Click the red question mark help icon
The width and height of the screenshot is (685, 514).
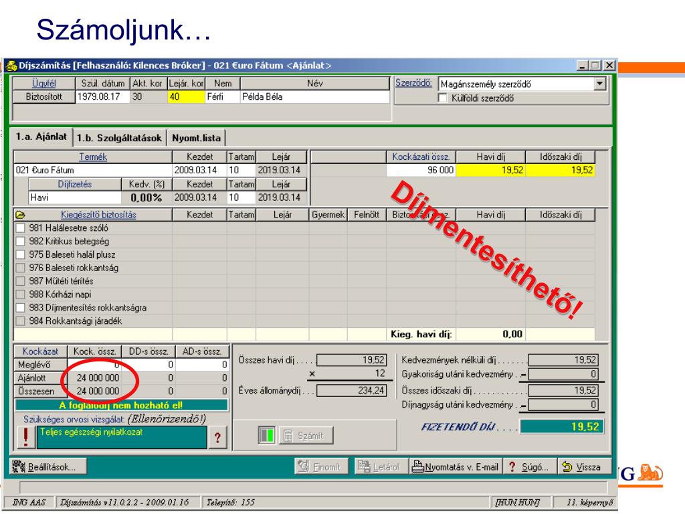[217, 436]
